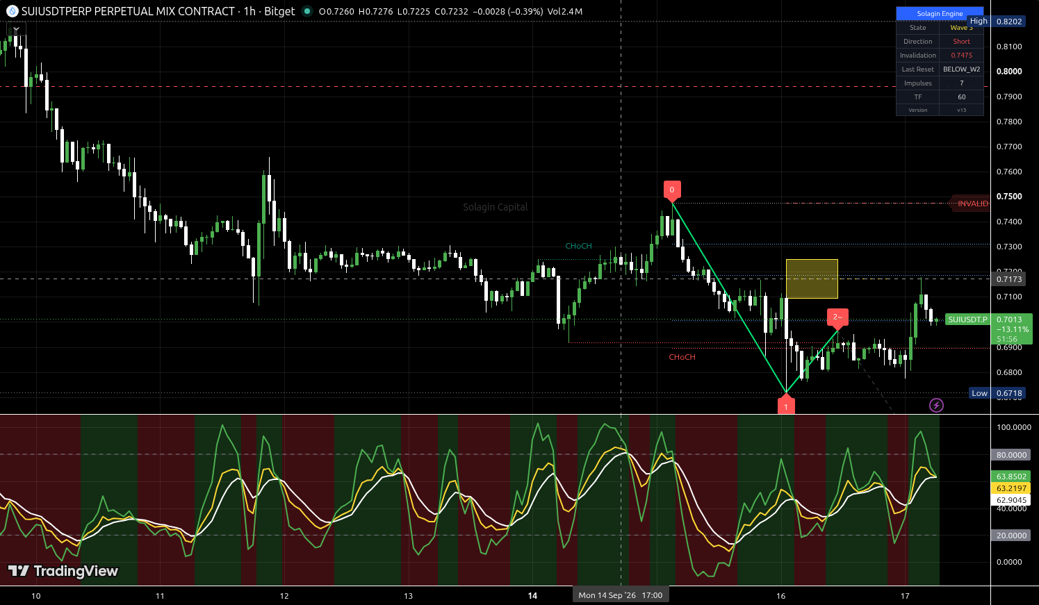This screenshot has height=605, width=1039.
Task: Click date 12 on time axis
Action: [x=284, y=596]
